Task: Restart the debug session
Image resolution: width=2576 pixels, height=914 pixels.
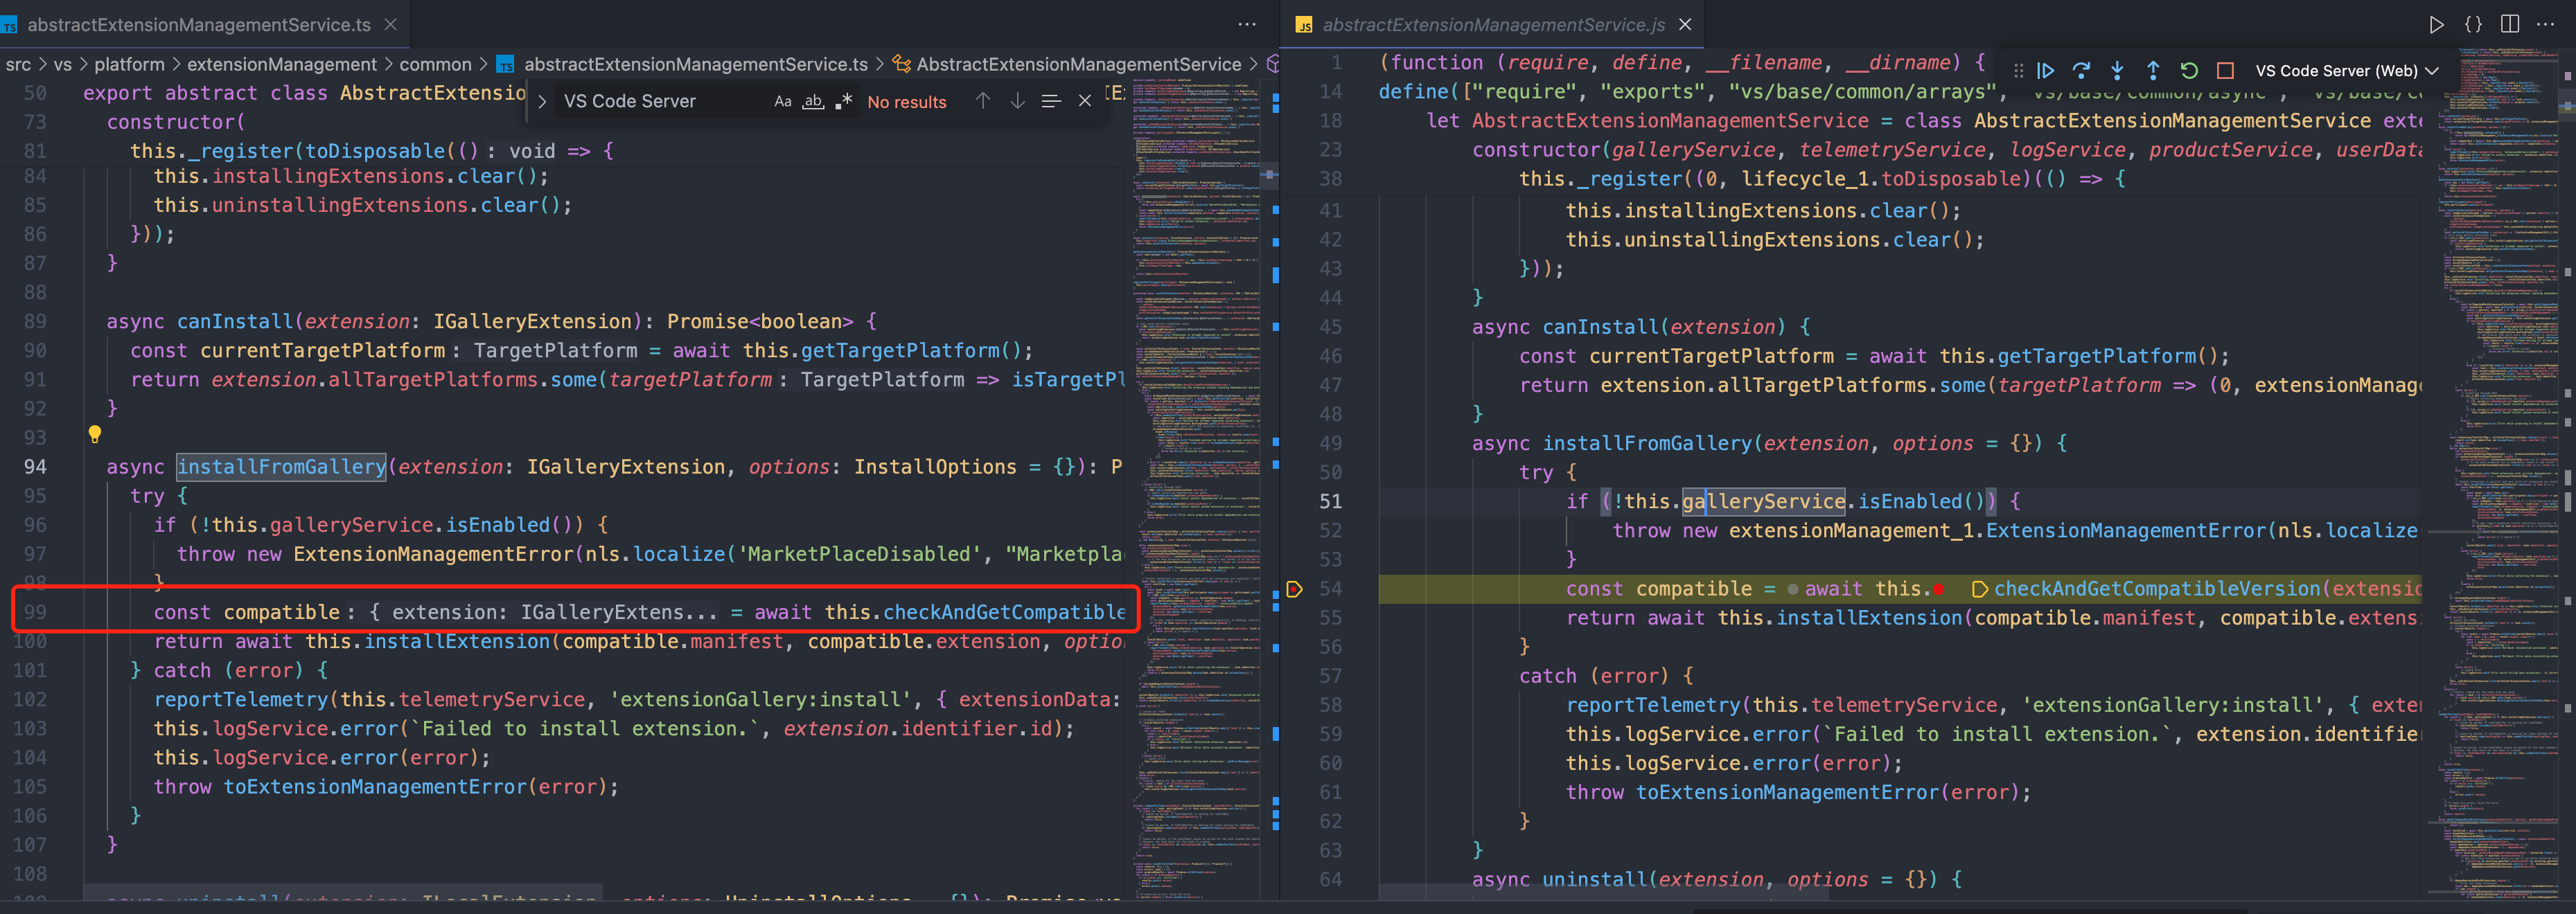Action: (2190, 70)
